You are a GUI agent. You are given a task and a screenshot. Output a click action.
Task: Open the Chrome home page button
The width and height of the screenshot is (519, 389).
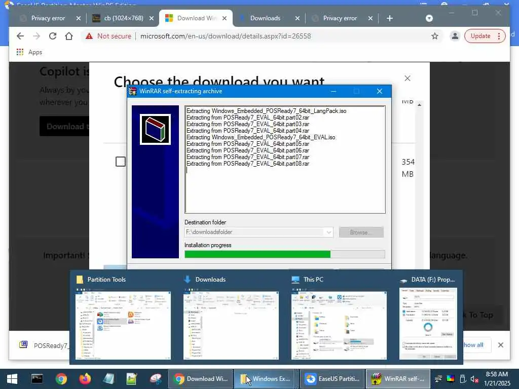pyautogui.click(x=69, y=36)
